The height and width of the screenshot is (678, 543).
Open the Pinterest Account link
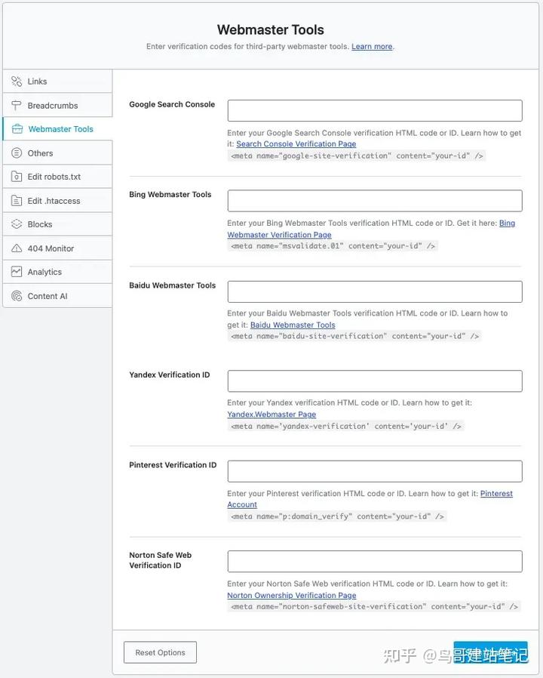point(242,504)
